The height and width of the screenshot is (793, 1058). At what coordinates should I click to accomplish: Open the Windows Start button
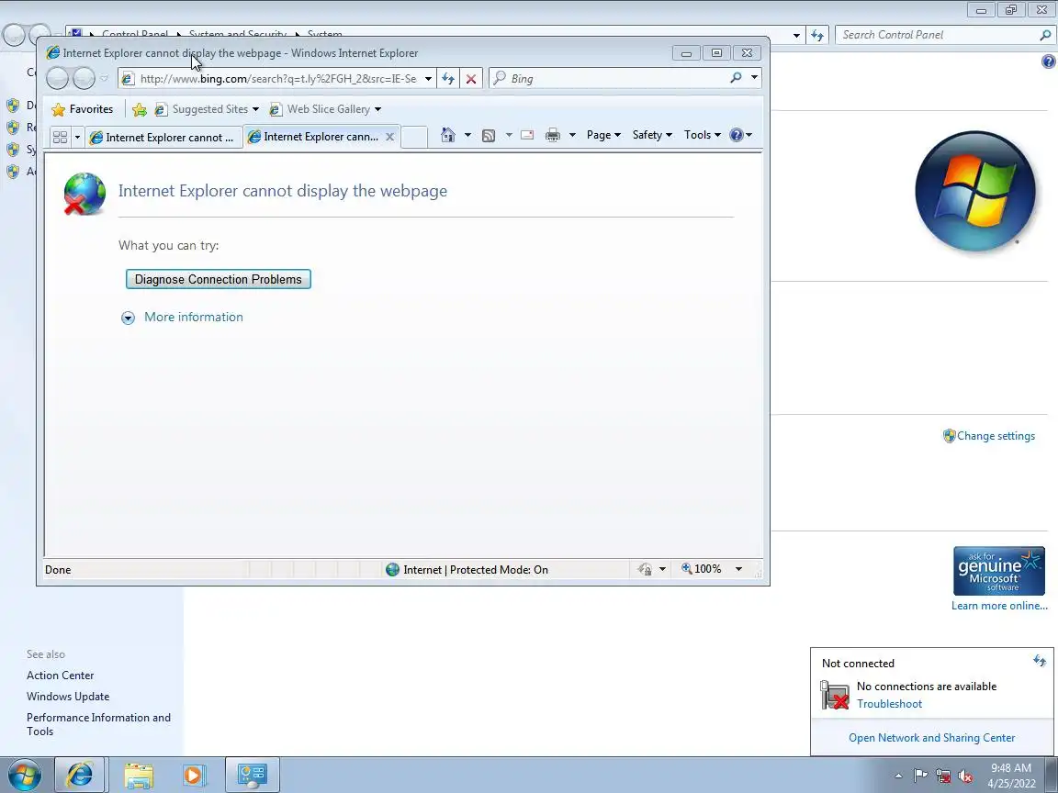(24, 776)
